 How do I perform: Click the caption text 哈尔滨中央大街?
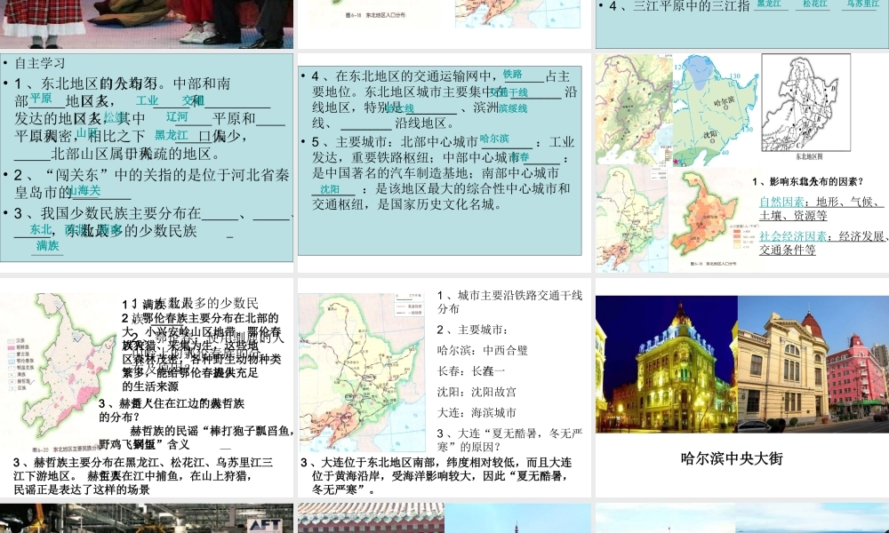(x=732, y=458)
